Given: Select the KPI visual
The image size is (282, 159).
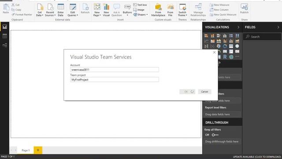Looking at the screenshot, I should (x=237, y=51).
